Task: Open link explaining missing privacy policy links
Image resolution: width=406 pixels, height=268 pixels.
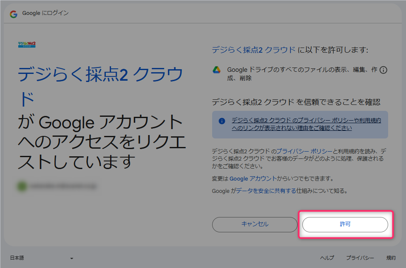Action: pos(307,124)
